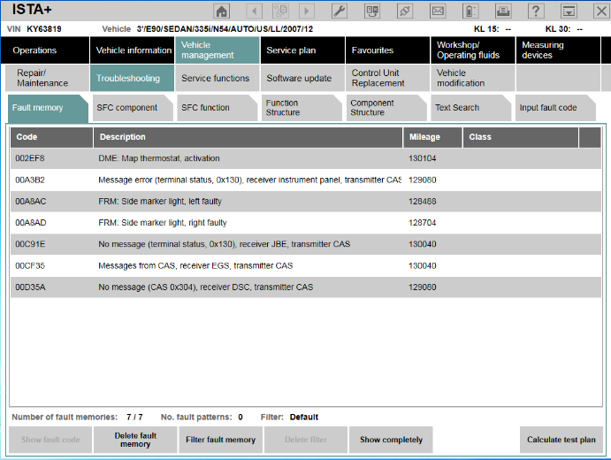The height and width of the screenshot is (460, 611).
Task: Open help with the question mark icon
Action: click(x=536, y=11)
